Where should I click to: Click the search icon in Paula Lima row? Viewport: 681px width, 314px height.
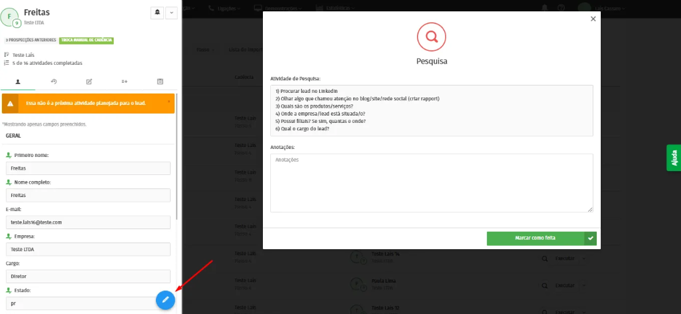coord(545,285)
